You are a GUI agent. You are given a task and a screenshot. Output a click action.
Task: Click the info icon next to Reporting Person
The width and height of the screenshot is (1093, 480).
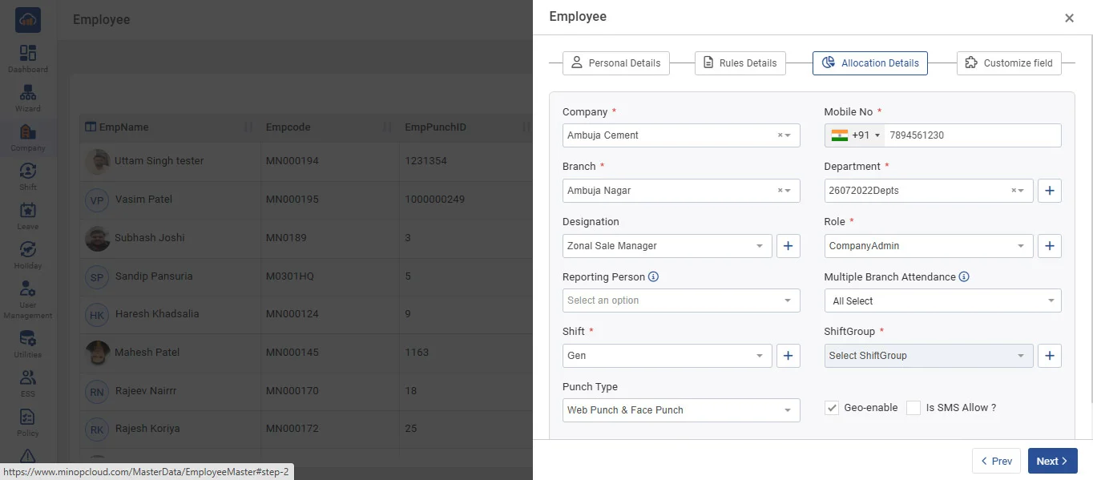[x=653, y=277]
